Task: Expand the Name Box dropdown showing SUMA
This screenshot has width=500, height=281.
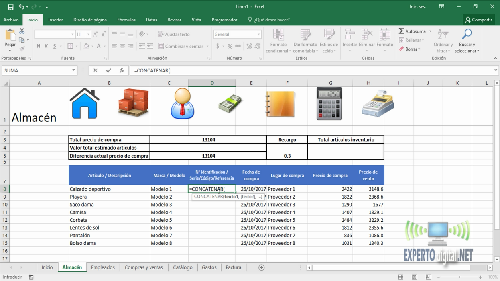Action: click(74, 70)
